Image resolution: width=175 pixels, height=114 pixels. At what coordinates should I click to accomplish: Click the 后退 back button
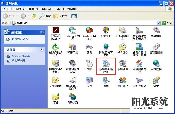click(x=8, y=16)
